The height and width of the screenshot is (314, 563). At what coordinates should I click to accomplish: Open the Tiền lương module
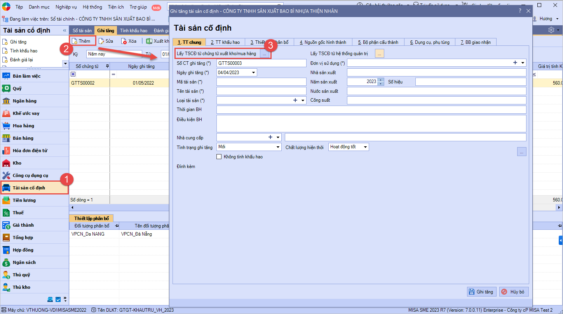click(x=24, y=200)
